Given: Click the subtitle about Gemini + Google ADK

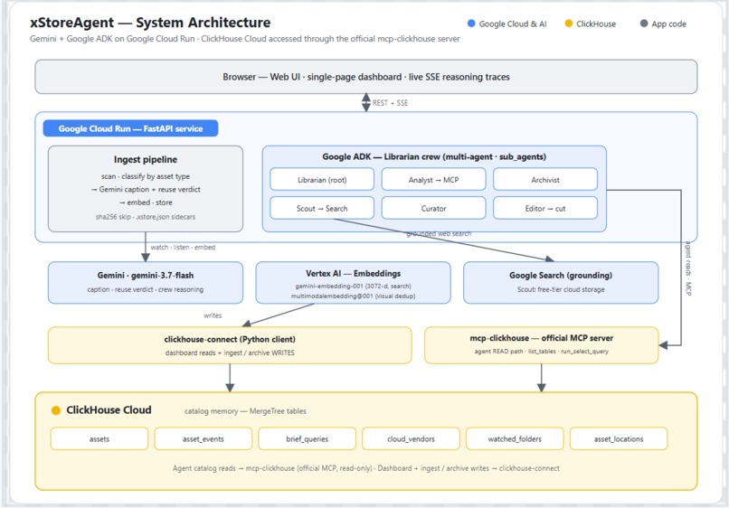Looking at the screenshot, I should 244,39.
